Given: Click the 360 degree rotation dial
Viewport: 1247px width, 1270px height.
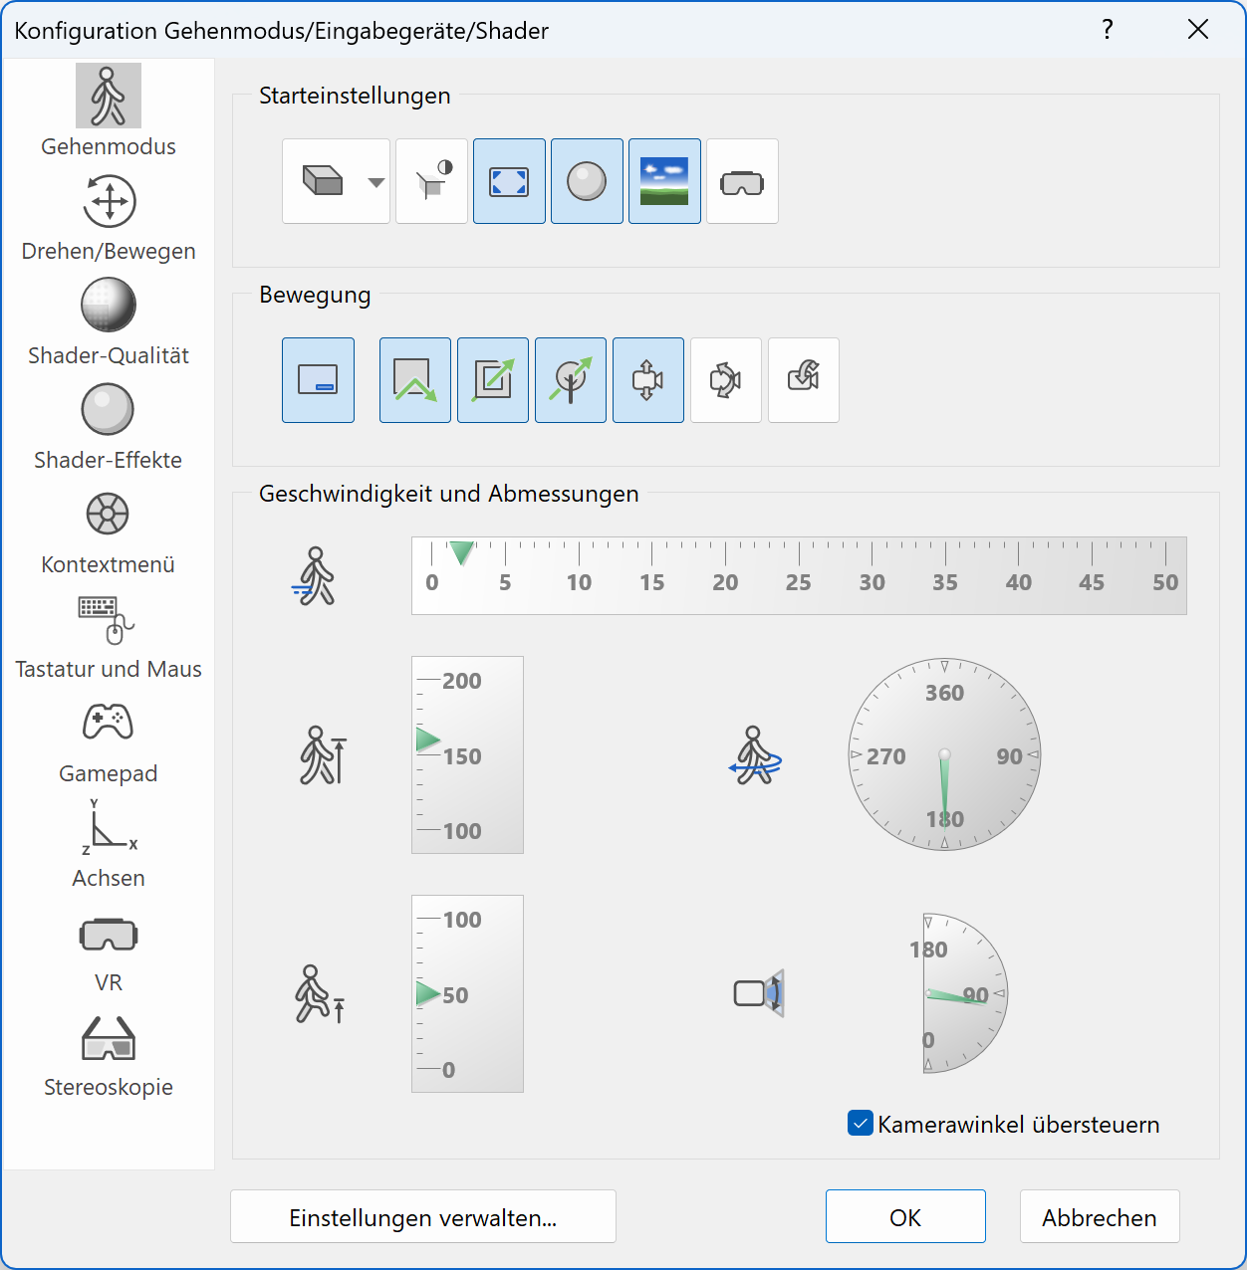Looking at the screenshot, I should [x=944, y=754].
